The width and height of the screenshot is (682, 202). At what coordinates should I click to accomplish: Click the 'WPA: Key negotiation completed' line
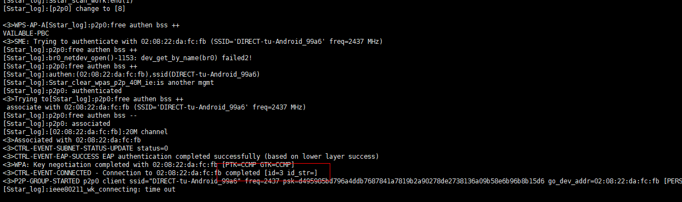148,165
